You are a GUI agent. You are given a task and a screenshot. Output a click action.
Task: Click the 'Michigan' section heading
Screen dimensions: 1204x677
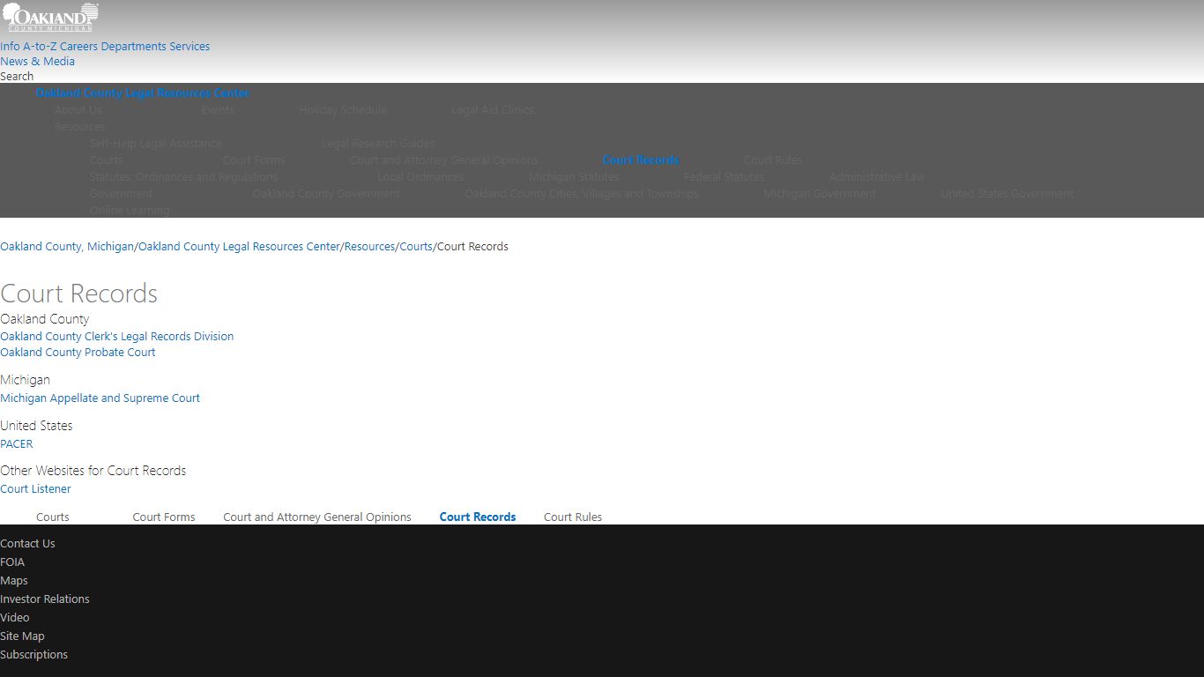click(x=25, y=380)
